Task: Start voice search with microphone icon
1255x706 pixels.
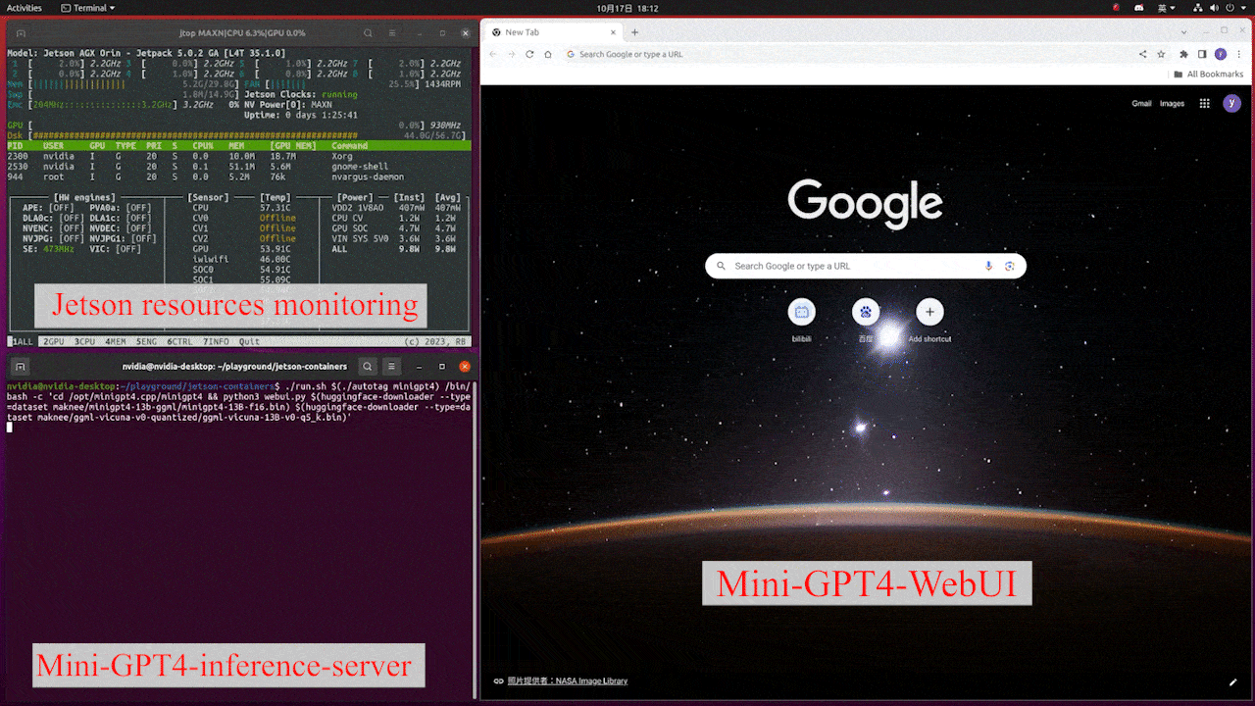Action: (988, 266)
